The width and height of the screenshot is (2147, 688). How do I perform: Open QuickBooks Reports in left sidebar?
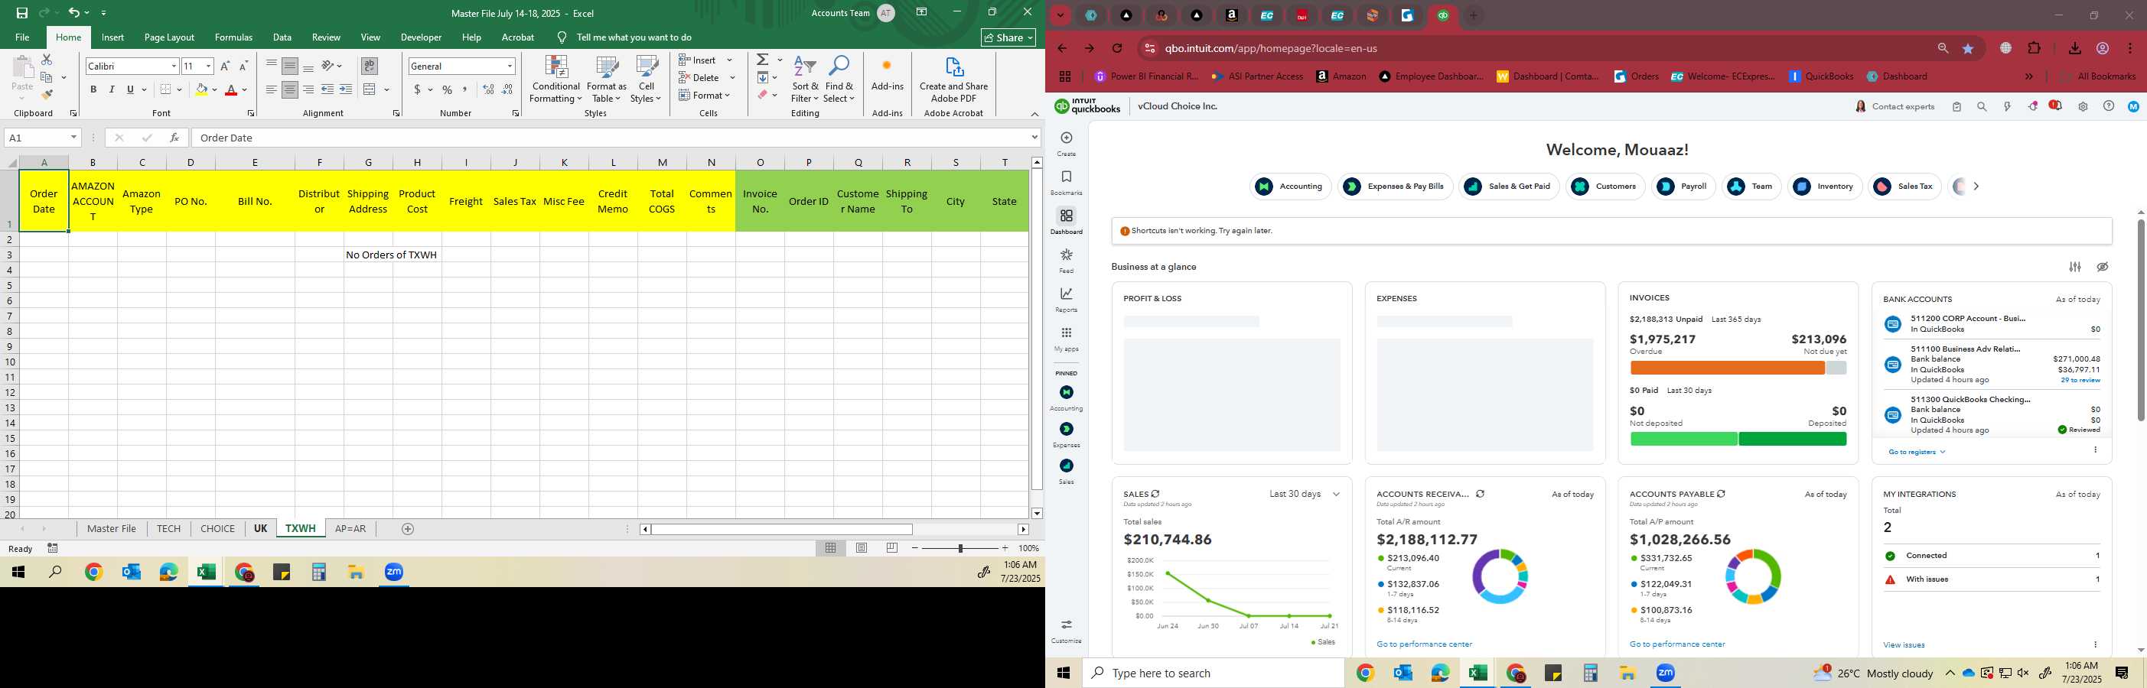tap(1066, 300)
